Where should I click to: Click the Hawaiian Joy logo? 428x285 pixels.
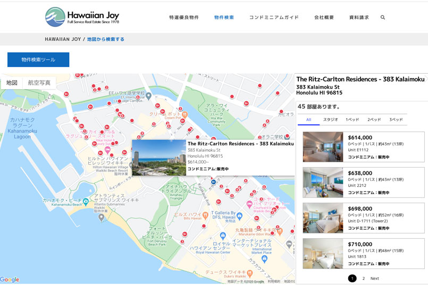pos(82,17)
